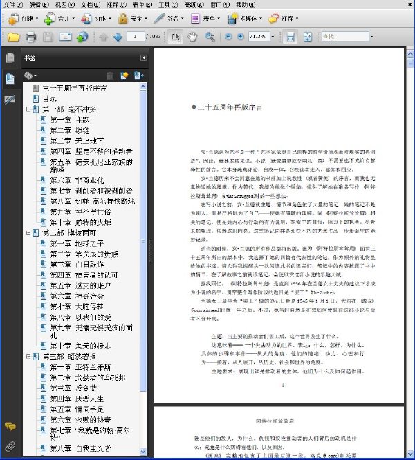Select bookmark 目录
Image resolution: width=415 pixels, height=460 pixels.
point(50,98)
